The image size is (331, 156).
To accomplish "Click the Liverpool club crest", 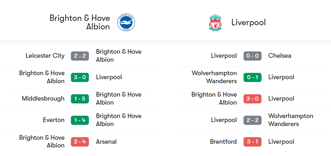I will click(x=215, y=22).
